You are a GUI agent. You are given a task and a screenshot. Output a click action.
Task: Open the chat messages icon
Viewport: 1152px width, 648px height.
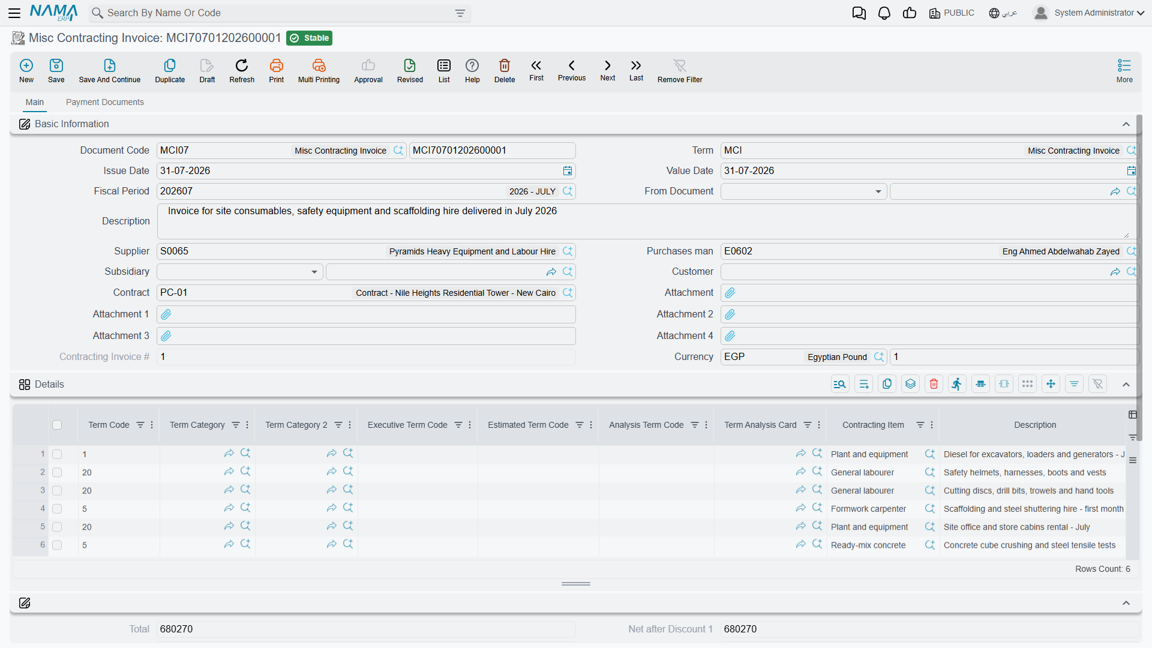(859, 13)
